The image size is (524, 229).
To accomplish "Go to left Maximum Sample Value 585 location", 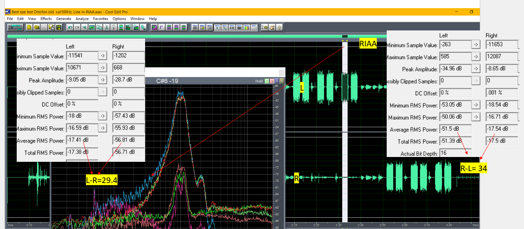I will pyautogui.click(x=476, y=57).
